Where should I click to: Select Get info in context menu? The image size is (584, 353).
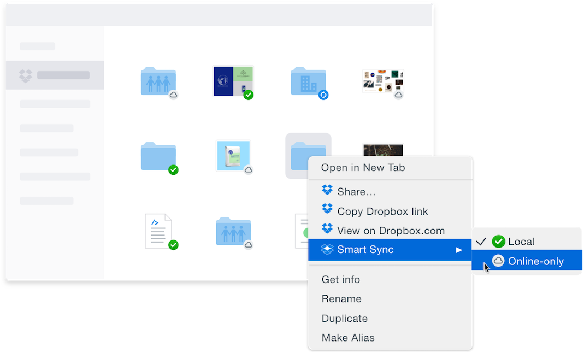(x=341, y=279)
